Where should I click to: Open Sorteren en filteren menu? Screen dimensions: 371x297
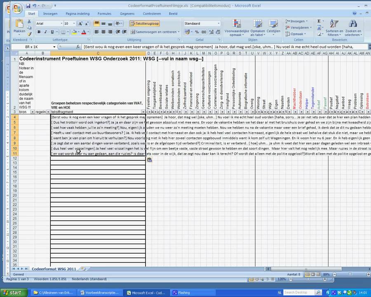334,28
